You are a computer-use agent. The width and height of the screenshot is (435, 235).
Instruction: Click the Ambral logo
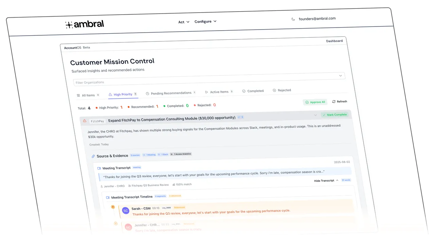click(x=85, y=24)
